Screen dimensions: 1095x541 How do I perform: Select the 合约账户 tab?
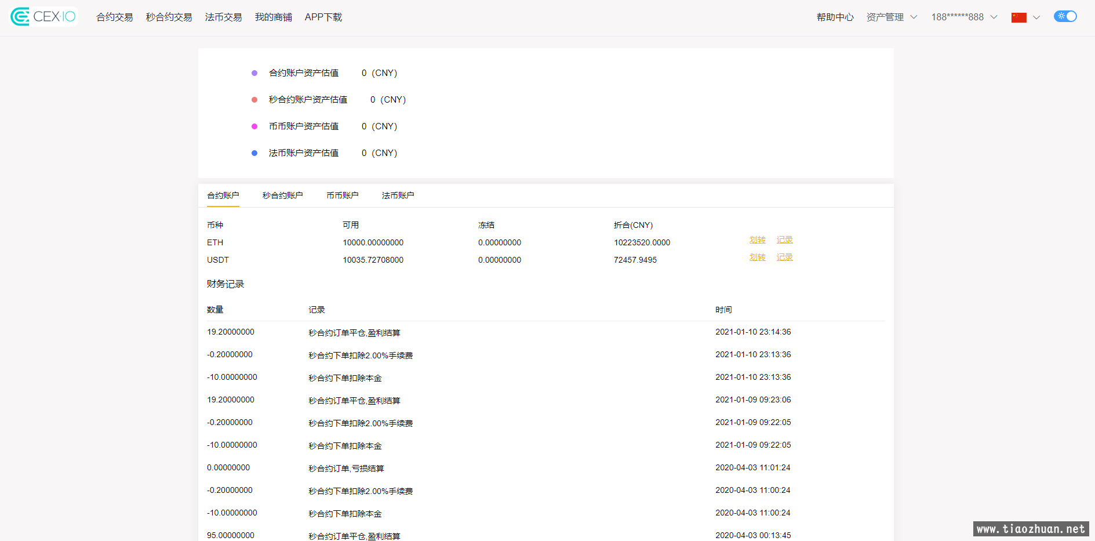[x=223, y=195]
